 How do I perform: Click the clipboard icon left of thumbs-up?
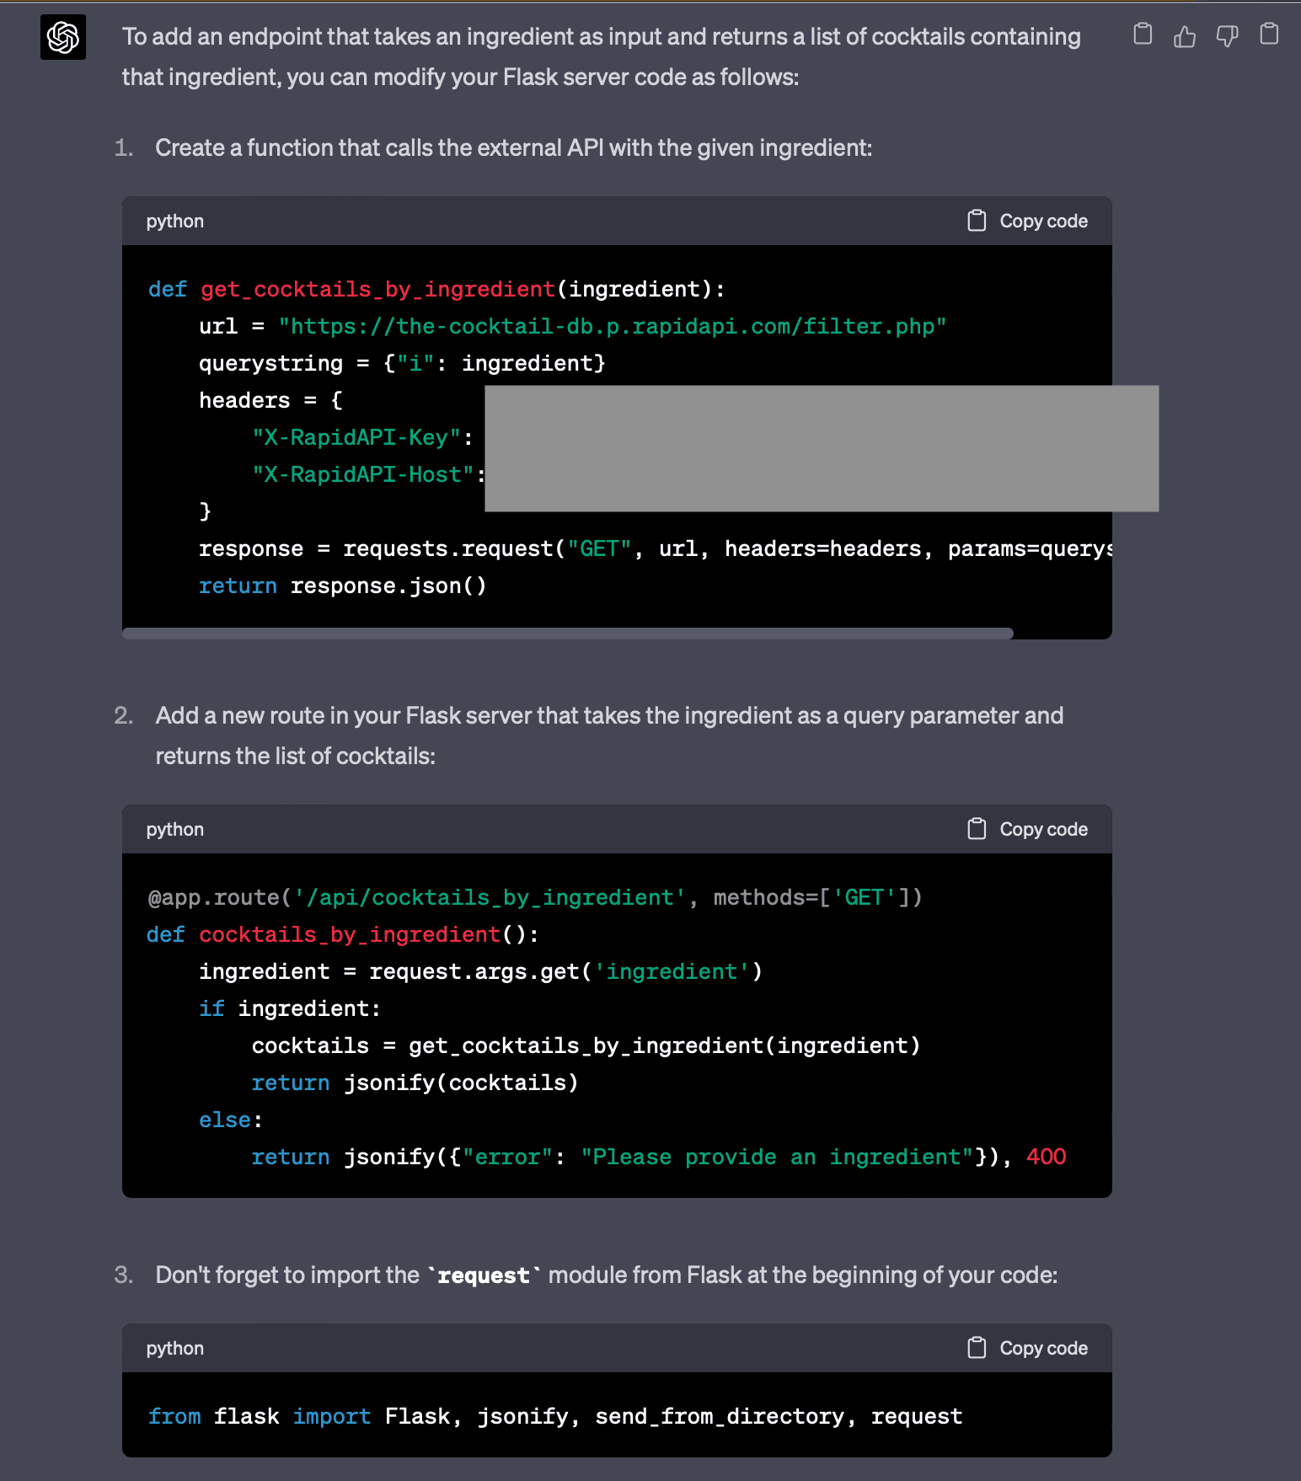[x=1143, y=35]
